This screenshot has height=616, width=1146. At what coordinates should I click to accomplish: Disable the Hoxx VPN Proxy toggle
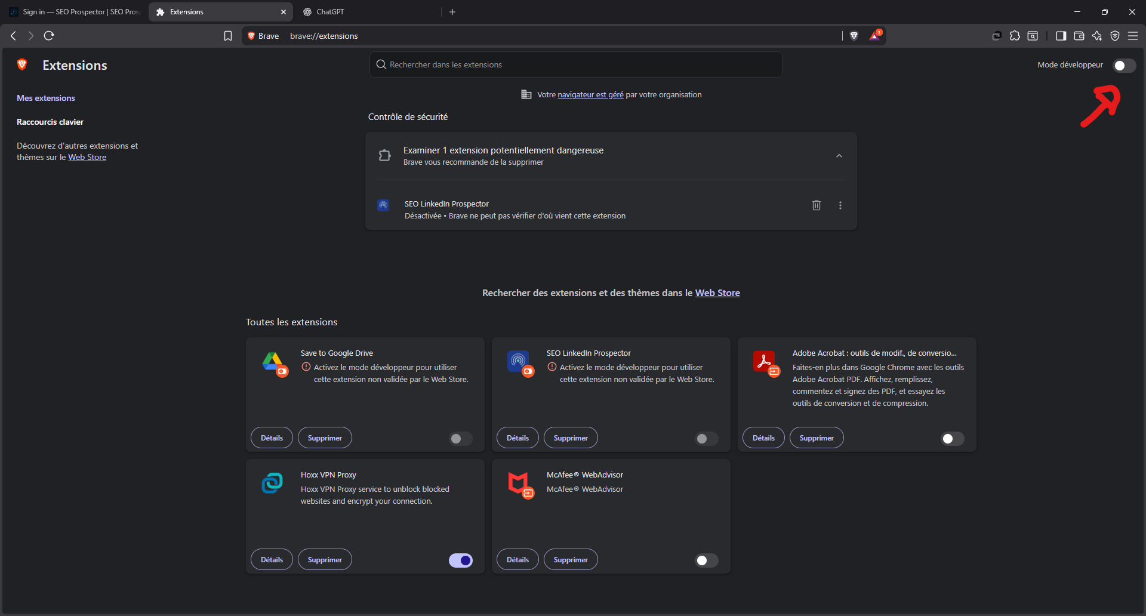(460, 560)
